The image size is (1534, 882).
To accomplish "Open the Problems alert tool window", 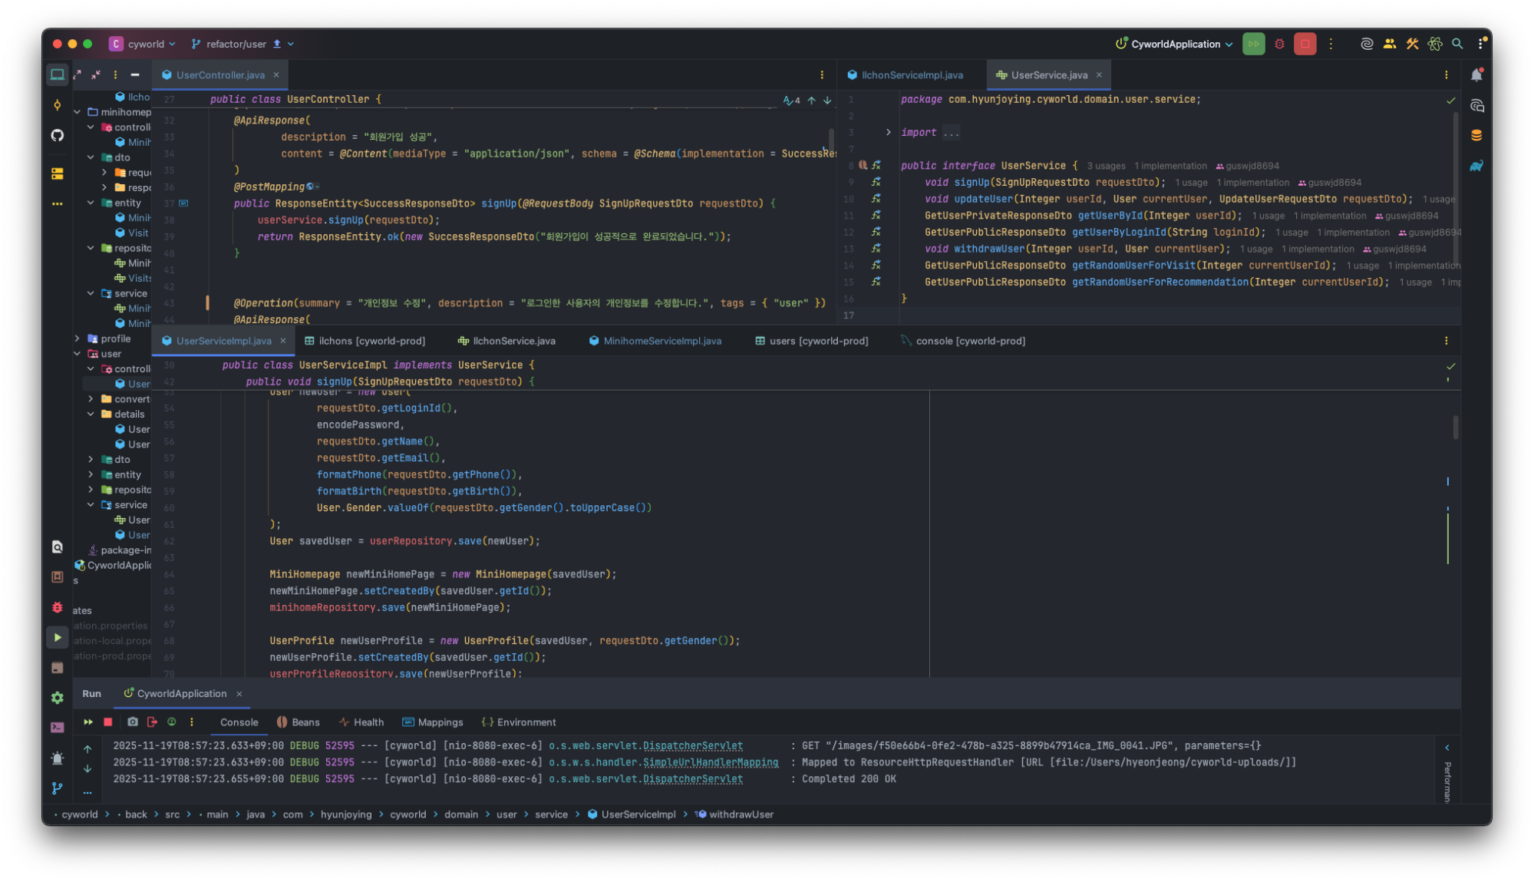I will click(57, 758).
